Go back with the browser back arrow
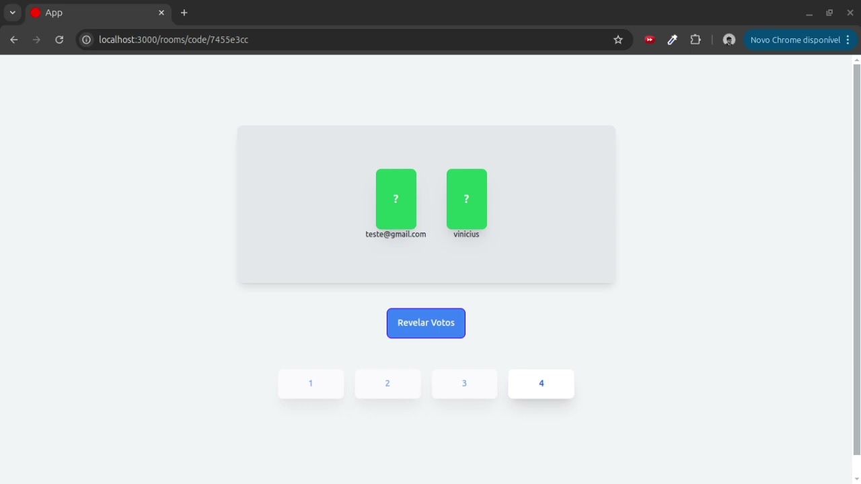The height and width of the screenshot is (484, 861). (13, 40)
